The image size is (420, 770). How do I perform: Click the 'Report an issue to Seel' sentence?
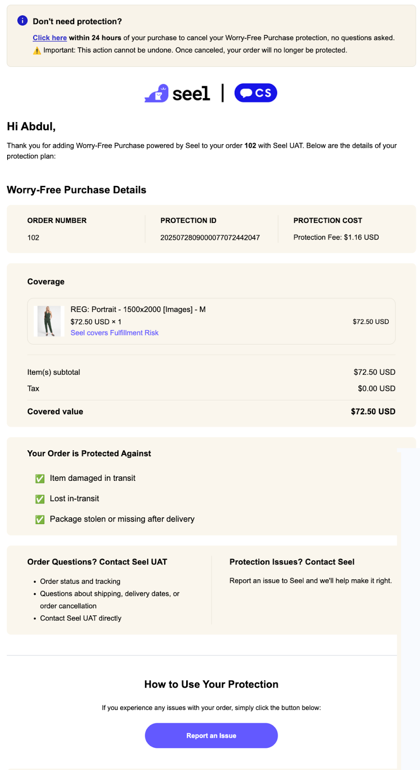coord(310,581)
